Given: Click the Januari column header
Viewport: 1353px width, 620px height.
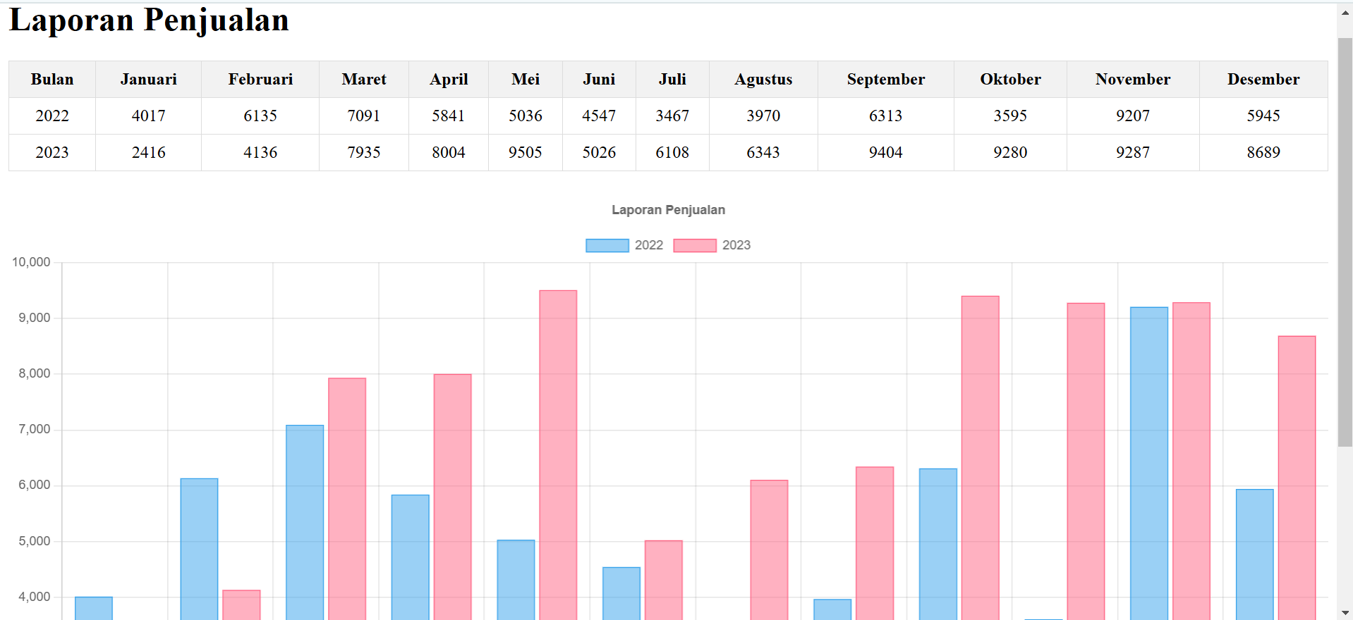Looking at the screenshot, I should pos(148,80).
